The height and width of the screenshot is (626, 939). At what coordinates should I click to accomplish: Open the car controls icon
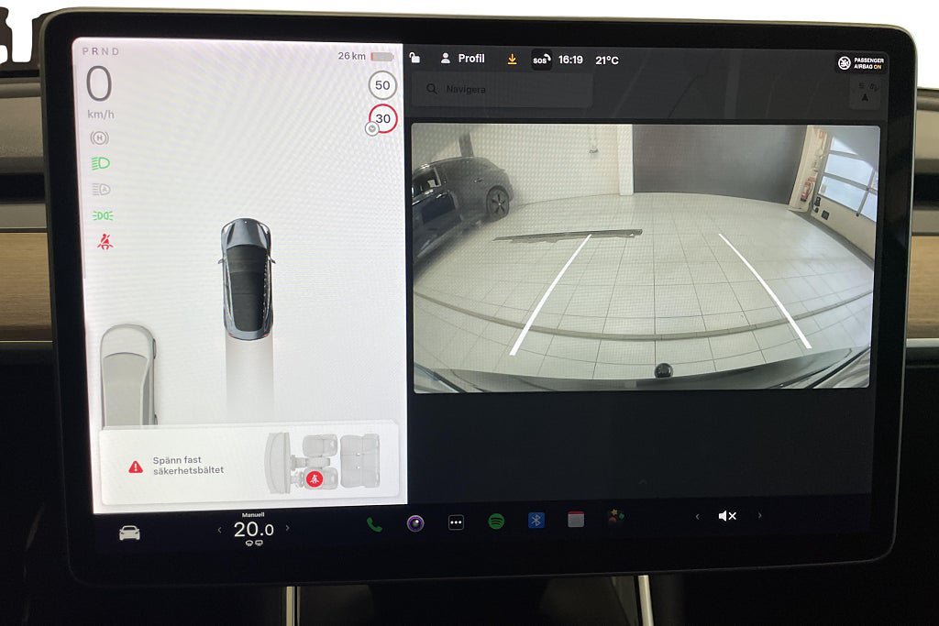[x=129, y=532]
